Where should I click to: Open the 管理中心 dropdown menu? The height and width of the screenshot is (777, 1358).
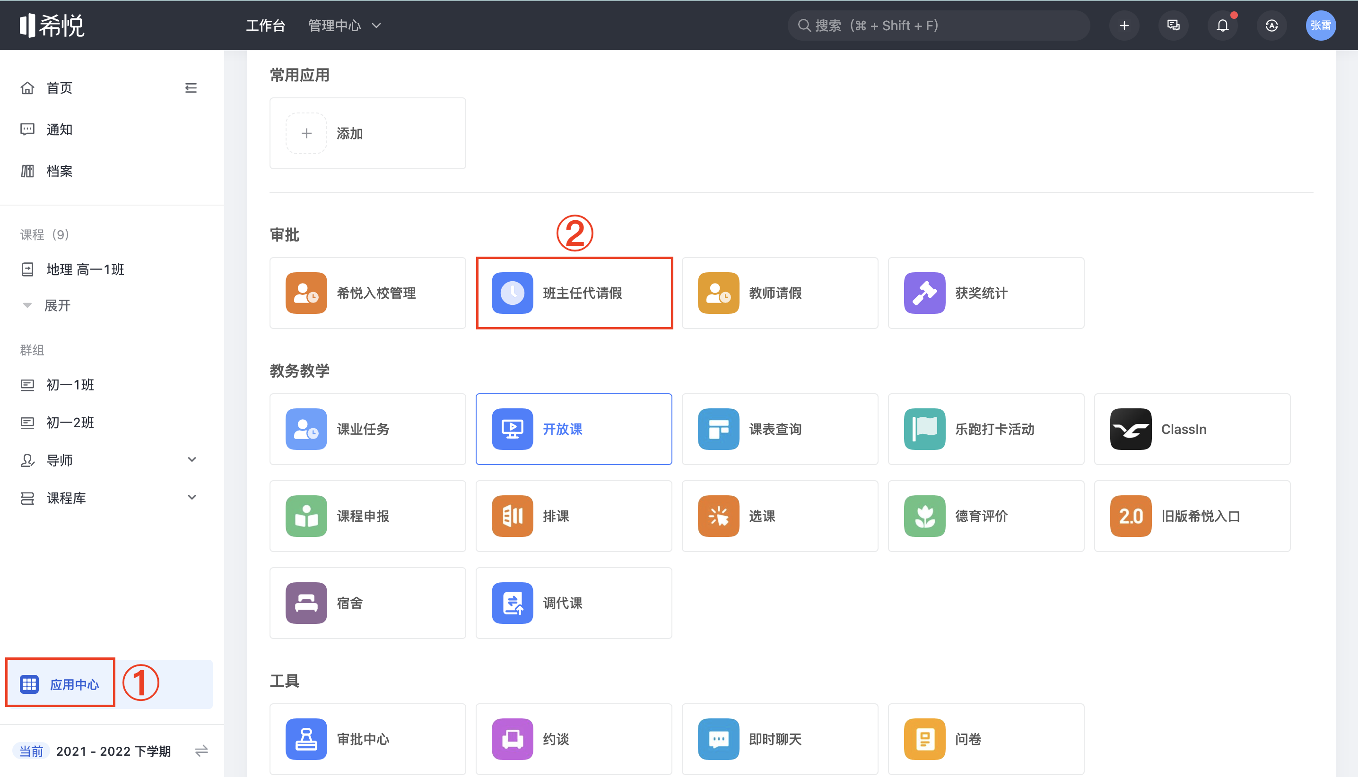345,25
